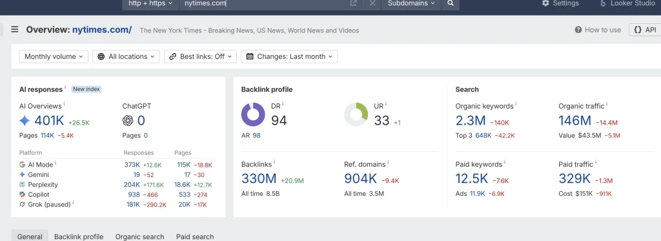Image resolution: width=661 pixels, height=241 pixels.
Task: Click the purple DR donut chart
Action: (x=253, y=114)
